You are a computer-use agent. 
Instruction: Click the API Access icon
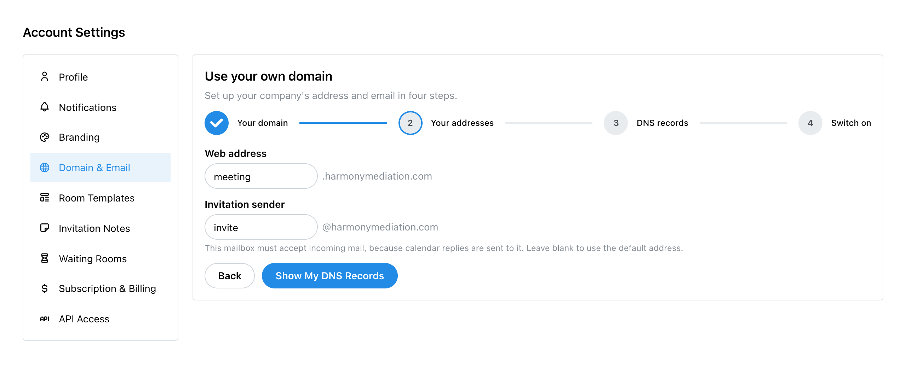[45, 319]
